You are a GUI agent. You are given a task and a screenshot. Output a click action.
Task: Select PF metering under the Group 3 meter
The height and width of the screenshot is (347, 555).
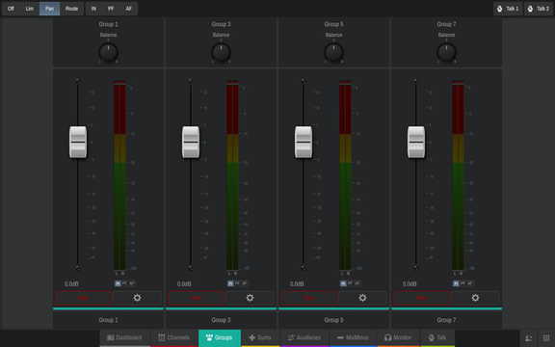[237, 283]
